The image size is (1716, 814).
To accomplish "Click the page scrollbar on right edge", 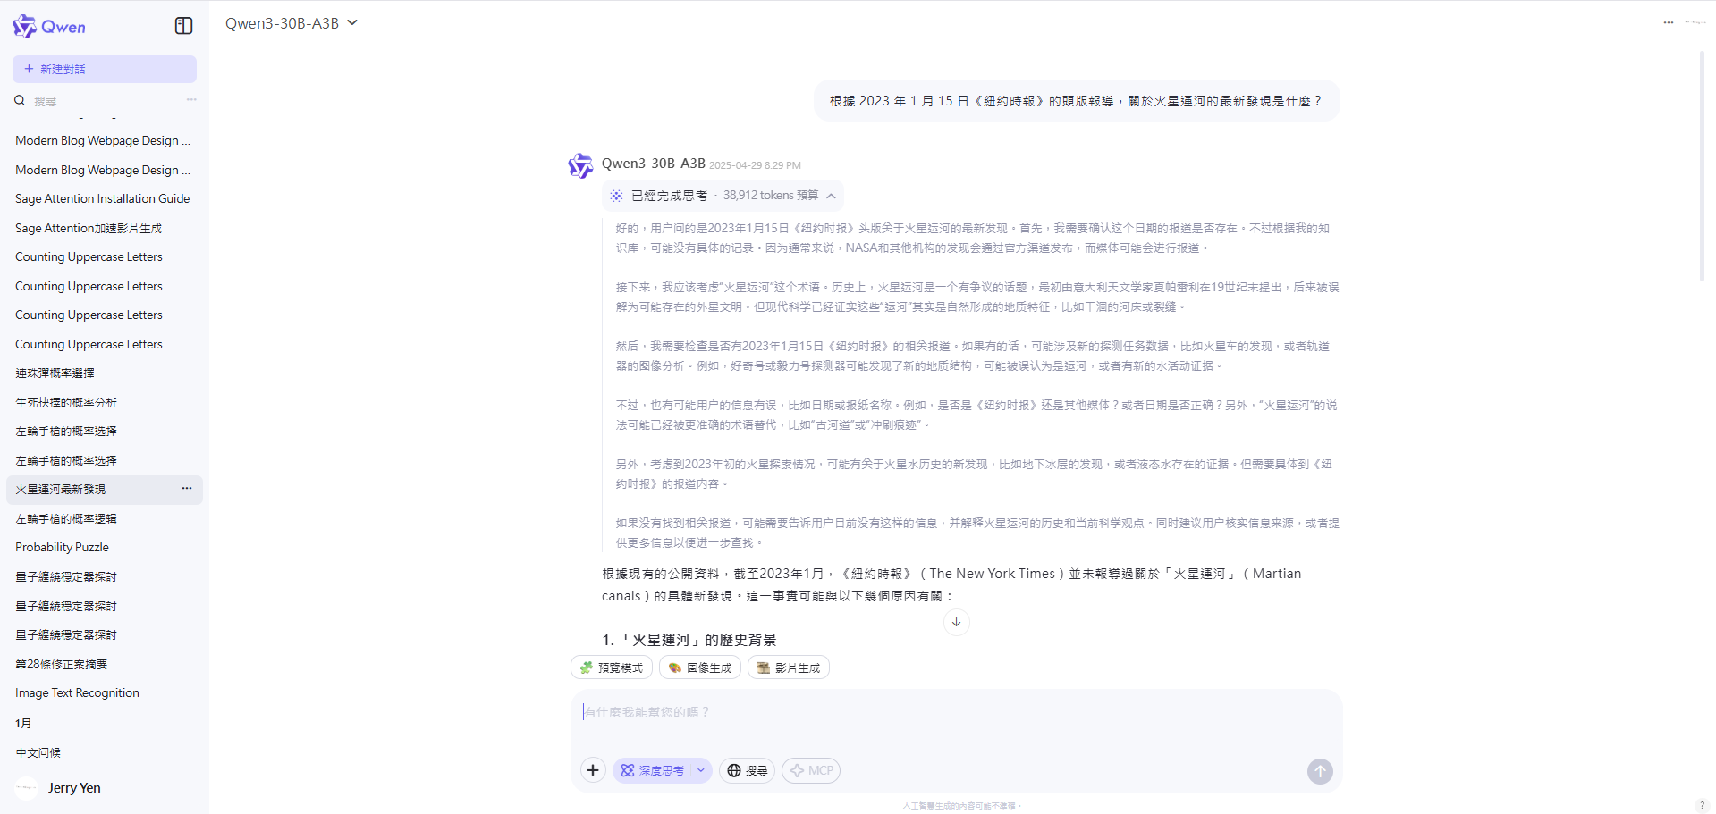I will [1702, 166].
